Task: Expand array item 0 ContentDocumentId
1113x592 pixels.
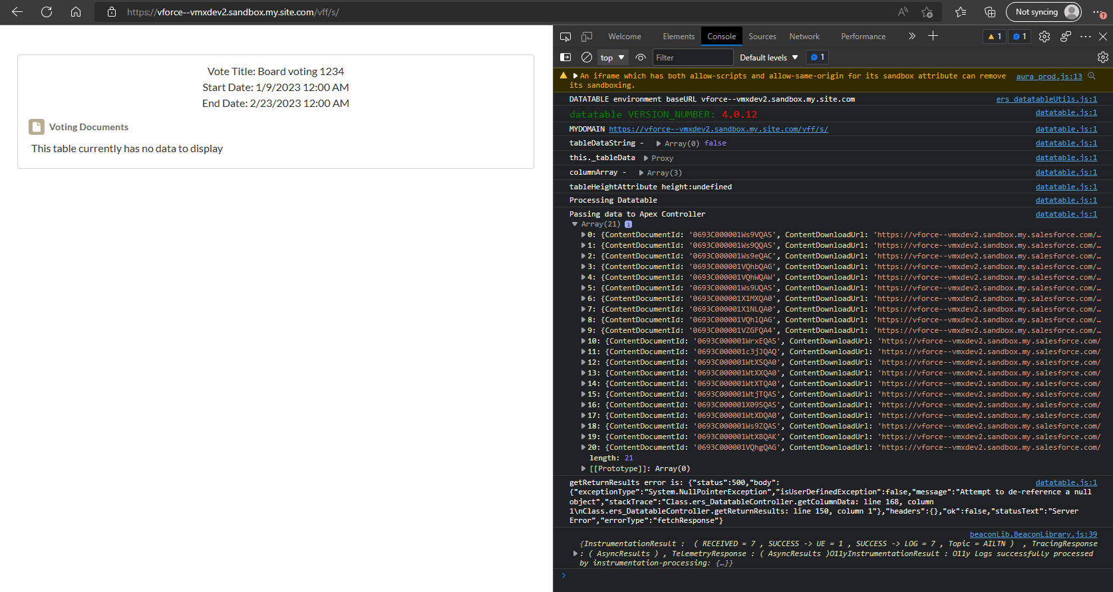Action: click(x=583, y=235)
